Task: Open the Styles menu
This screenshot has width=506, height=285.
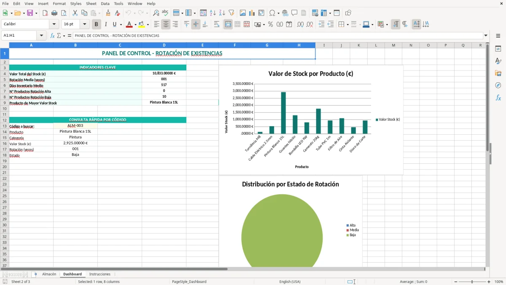Action: [76, 3]
